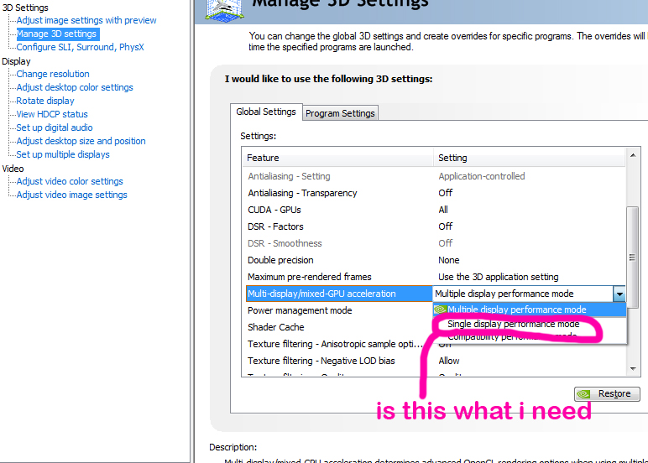
Task: Click the Feature column header
Action: click(338, 158)
